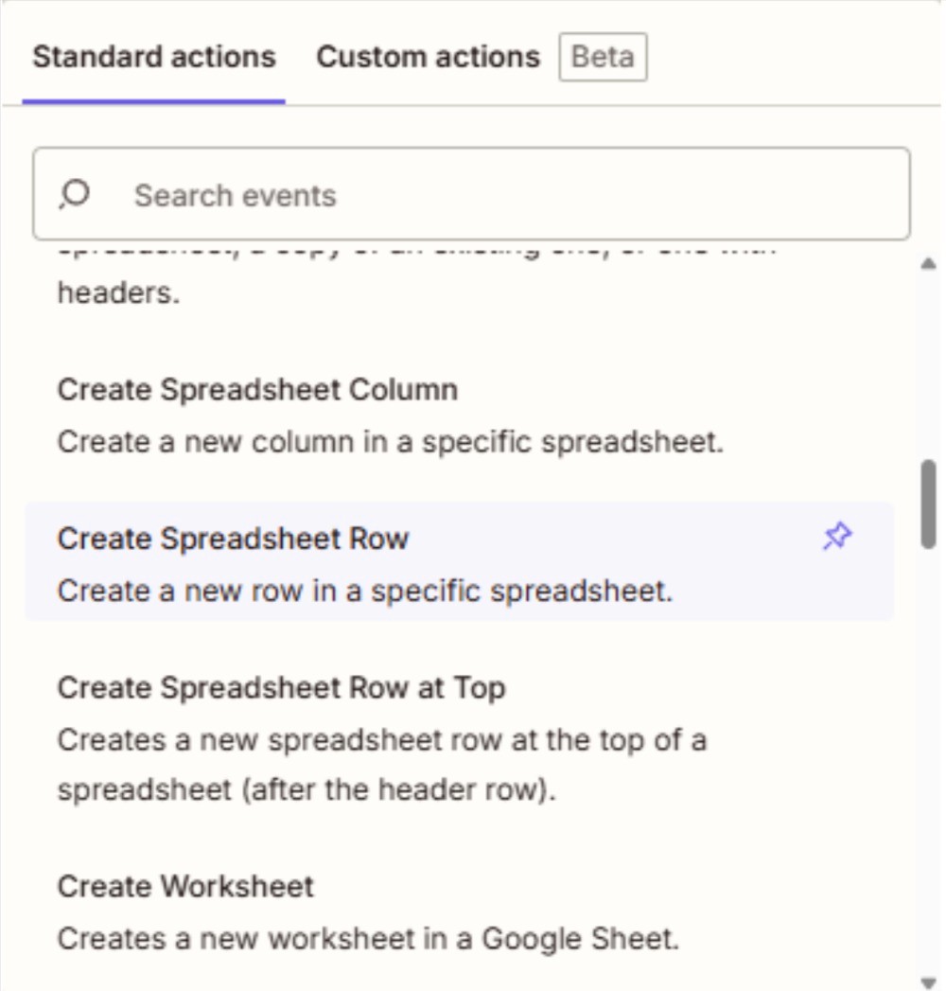This screenshot has height=991, width=946.
Task: Click the Beta badge
Action: click(603, 57)
